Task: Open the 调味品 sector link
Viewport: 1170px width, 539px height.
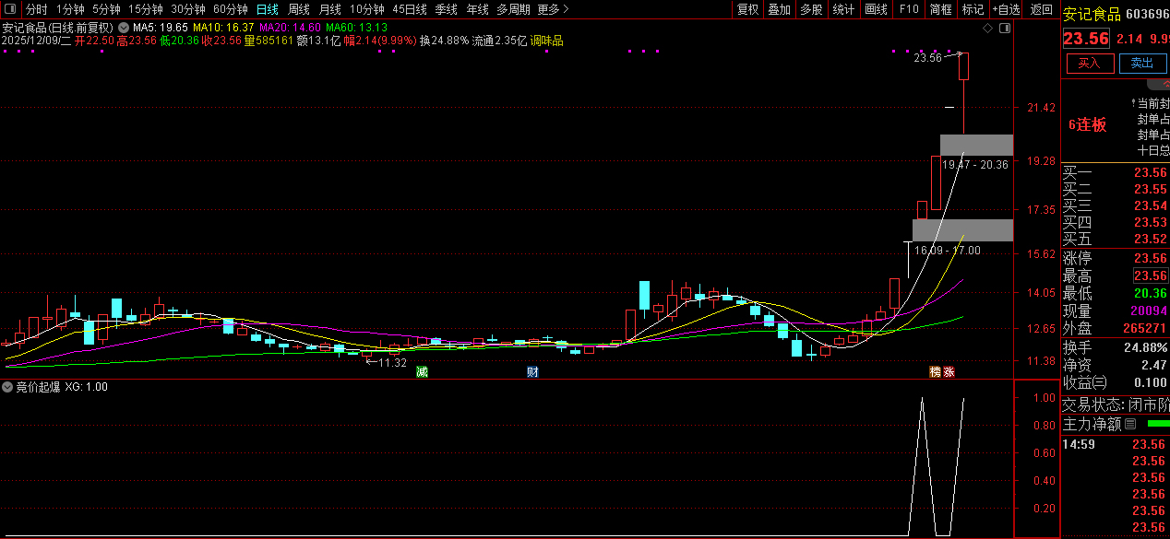Action: tap(546, 41)
